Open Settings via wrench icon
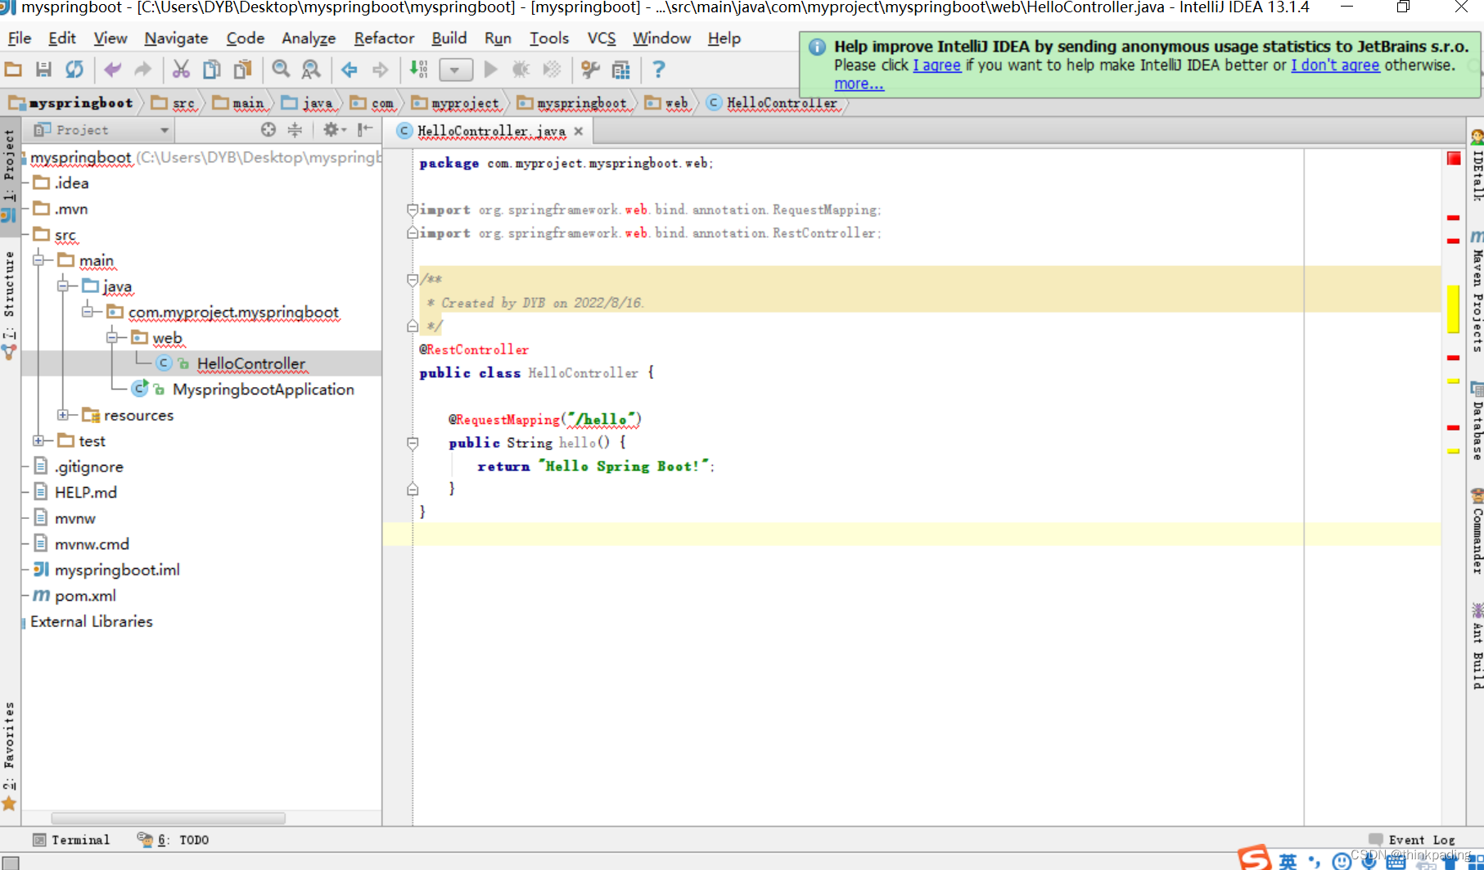The width and height of the screenshot is (1484, 870). pyautogui.click(x=590, y=70)
